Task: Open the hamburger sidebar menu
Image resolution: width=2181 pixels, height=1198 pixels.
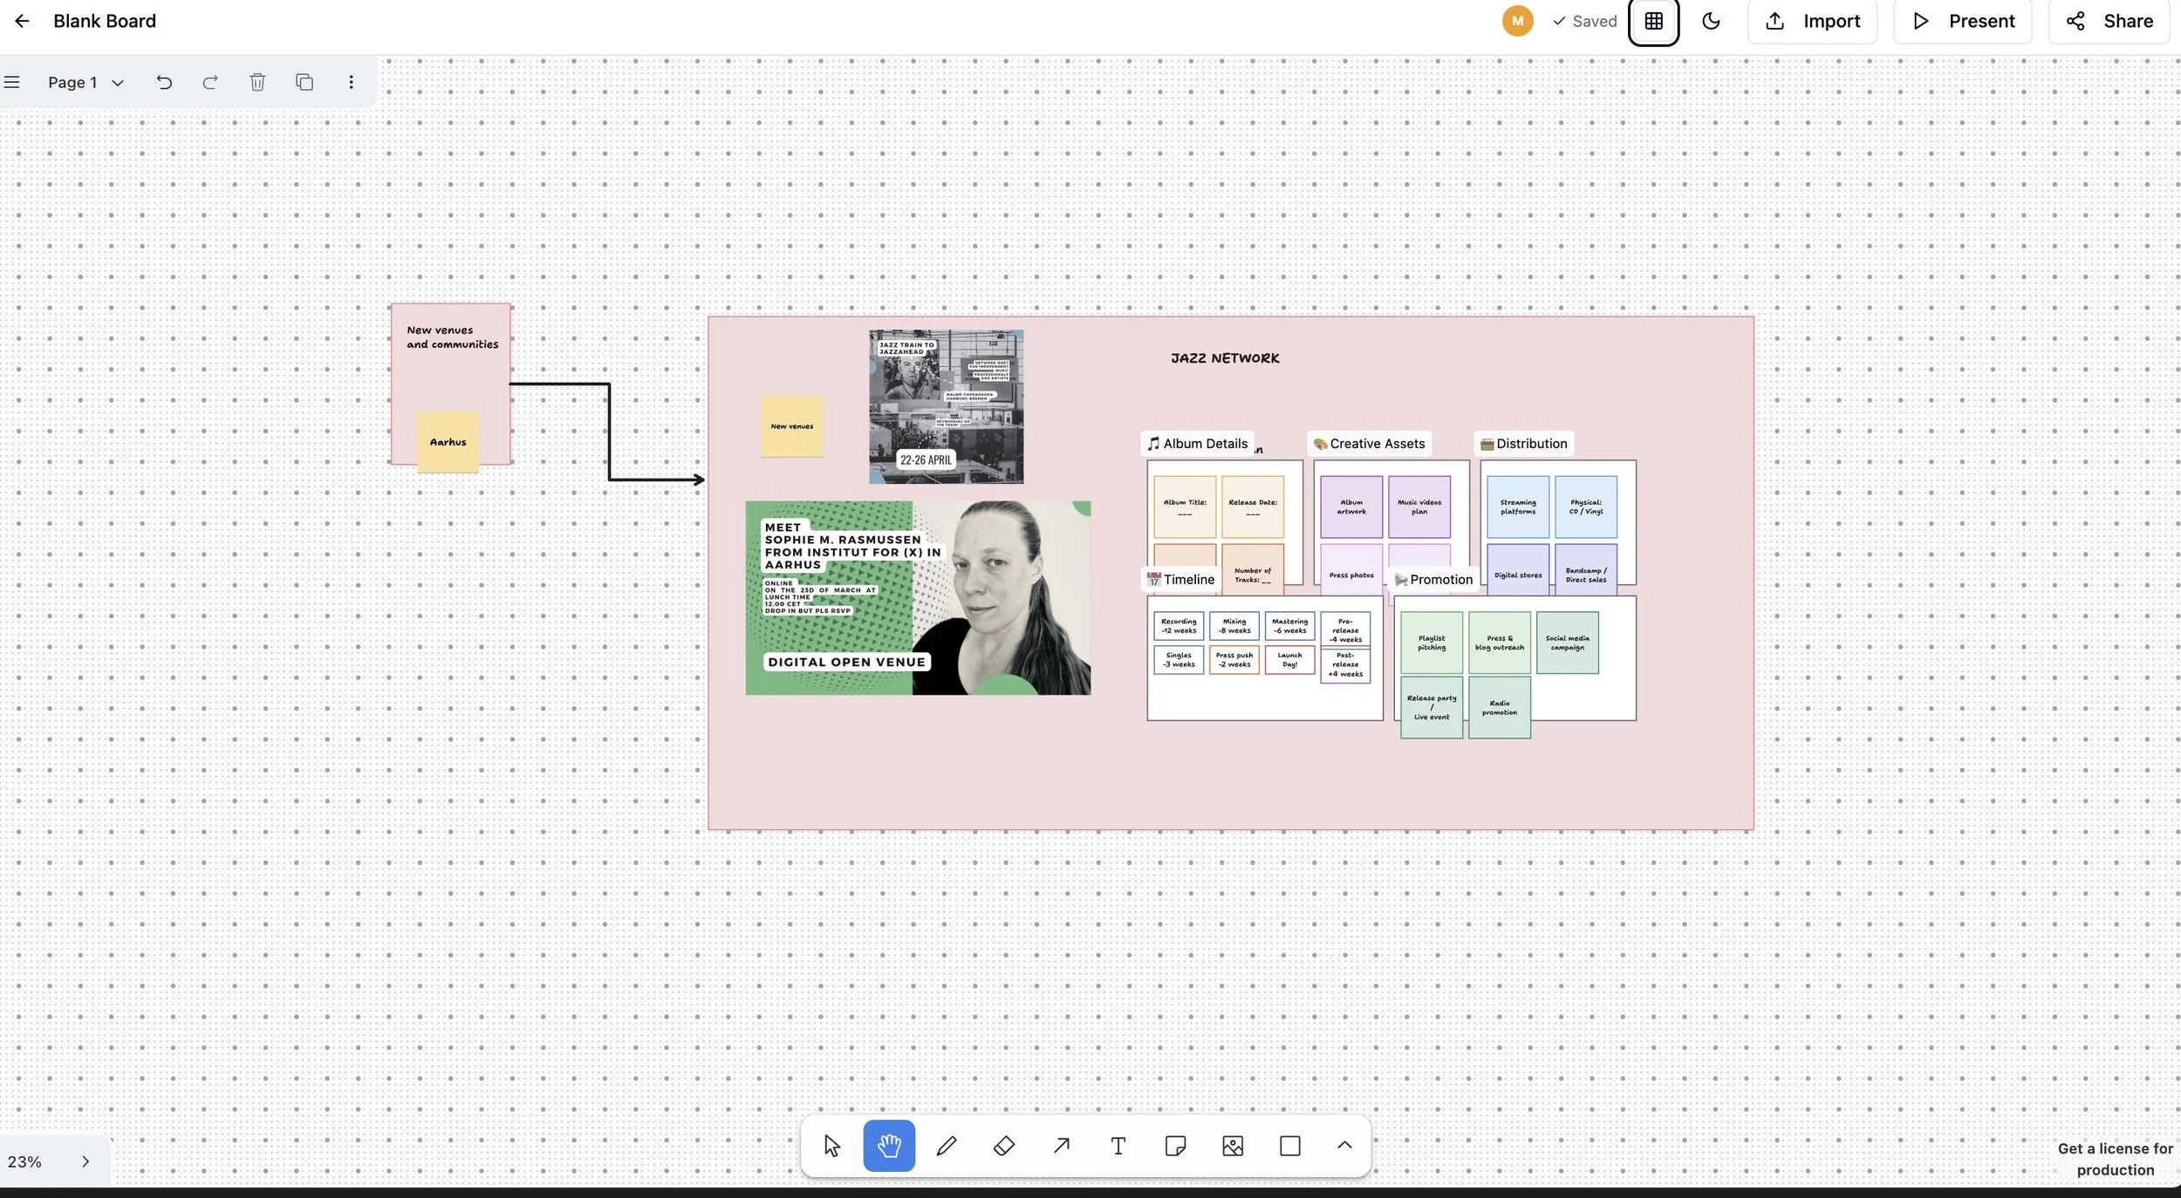Action: coord(12,82)
